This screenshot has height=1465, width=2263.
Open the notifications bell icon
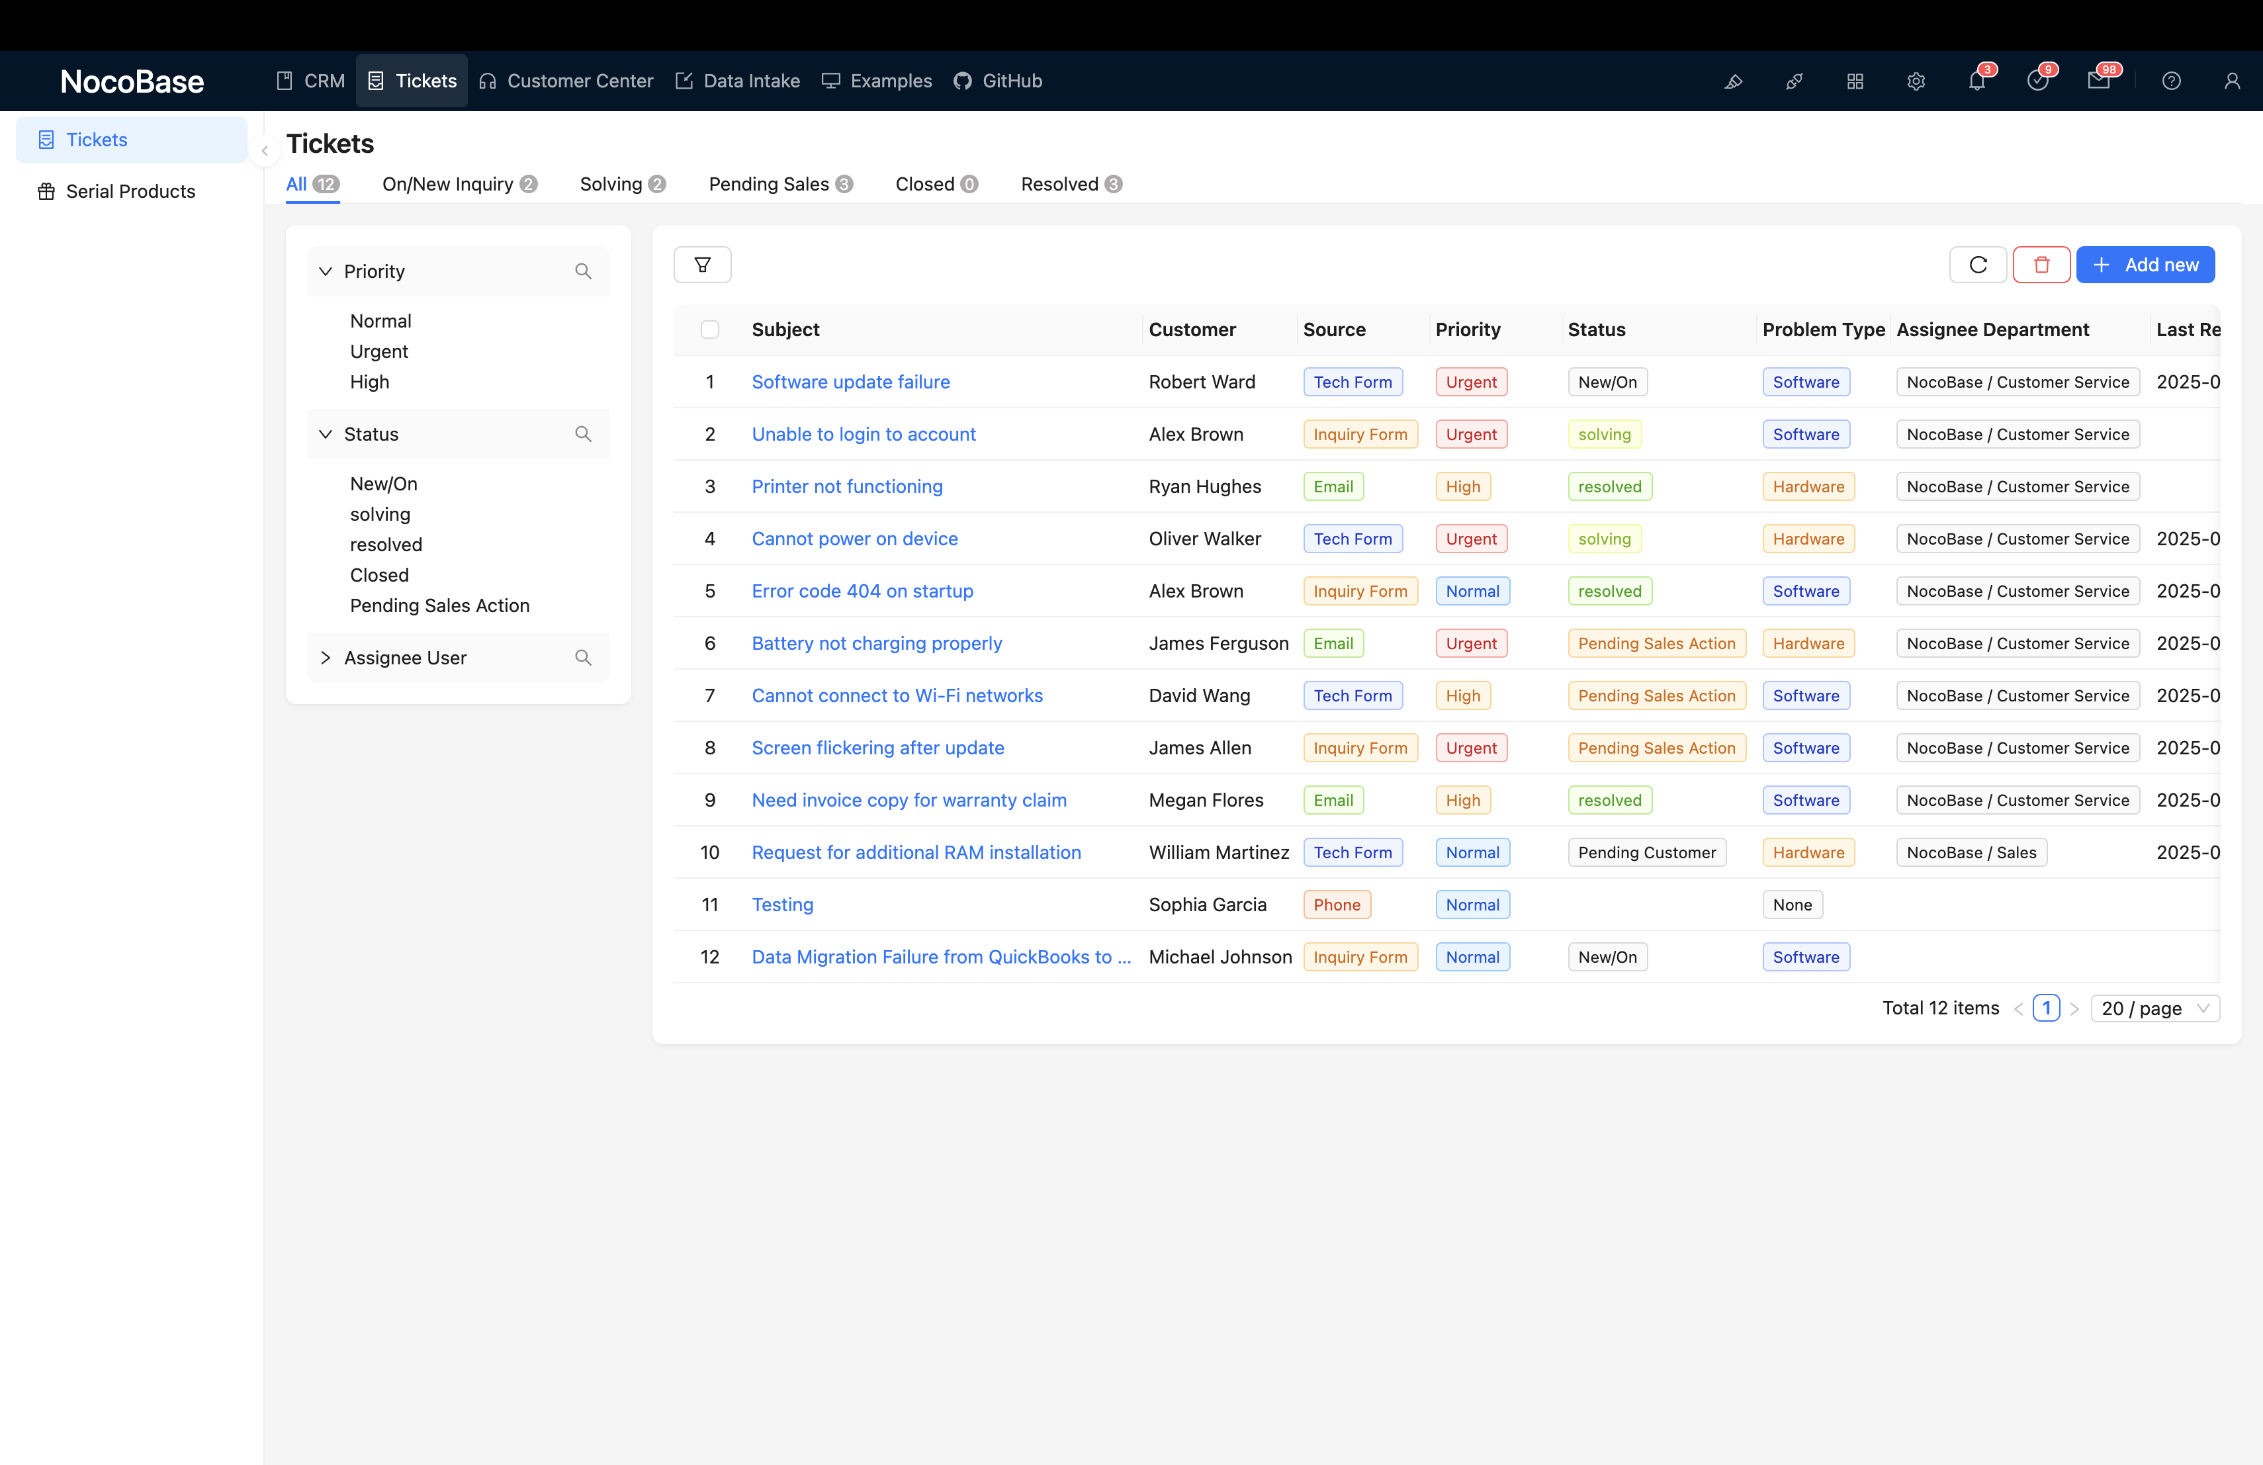(x=1976, y=81)
